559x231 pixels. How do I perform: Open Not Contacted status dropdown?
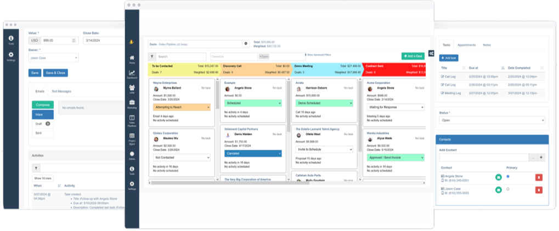182,157
